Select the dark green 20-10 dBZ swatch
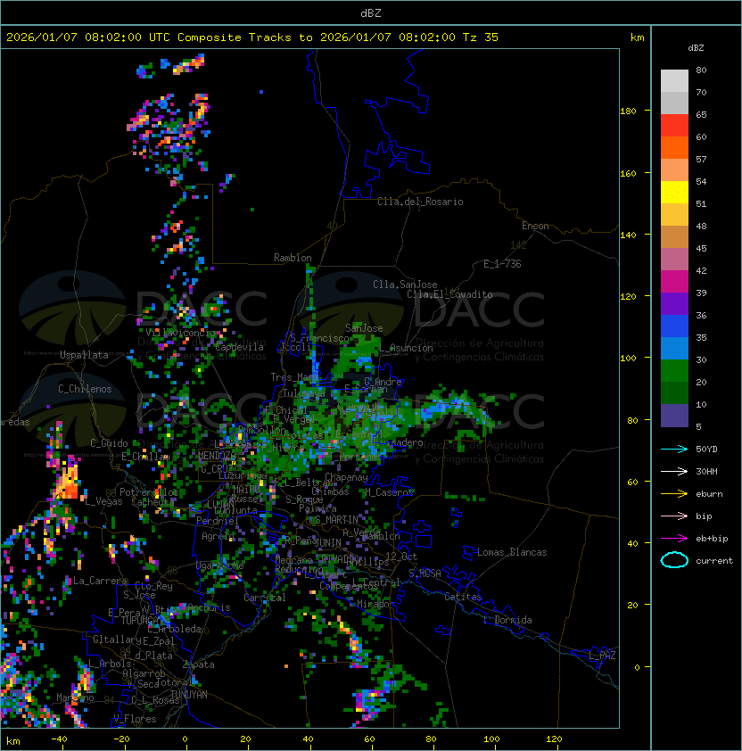Image resolution: width=742 pixels, height=751 pixels. point(674,393)
